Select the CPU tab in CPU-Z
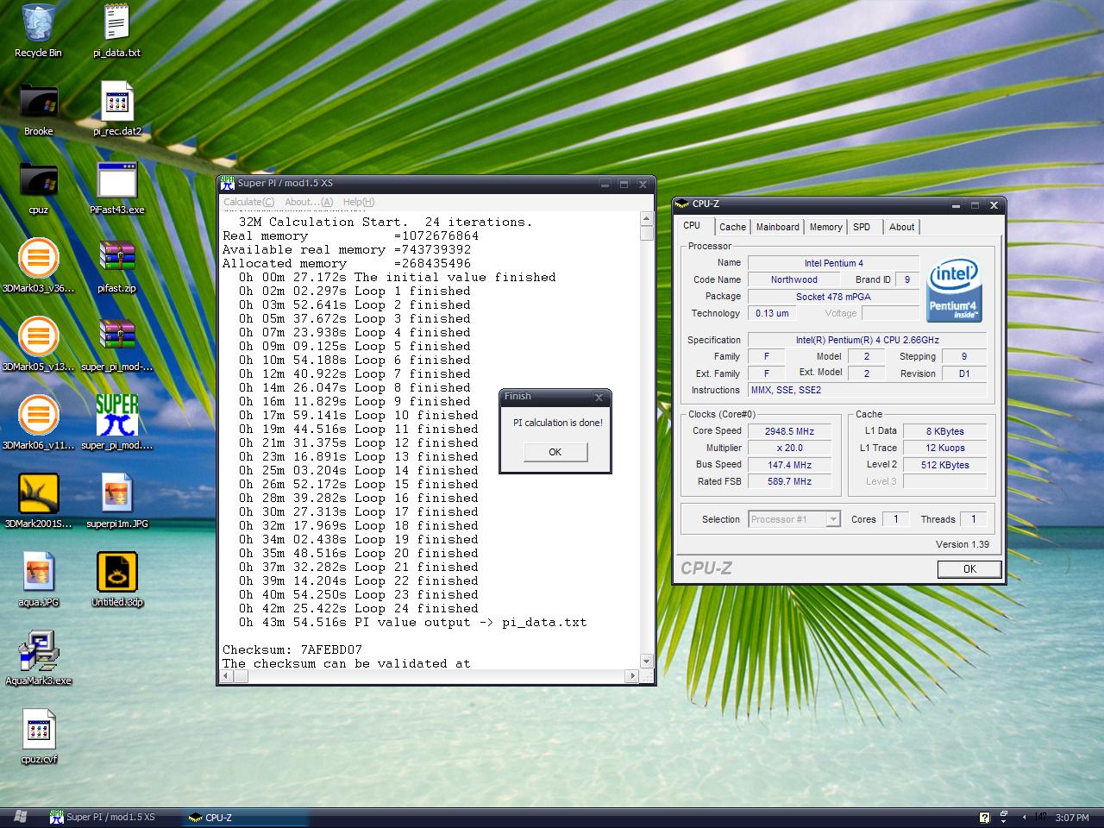 pyautogui.click(x=692, y=226)
